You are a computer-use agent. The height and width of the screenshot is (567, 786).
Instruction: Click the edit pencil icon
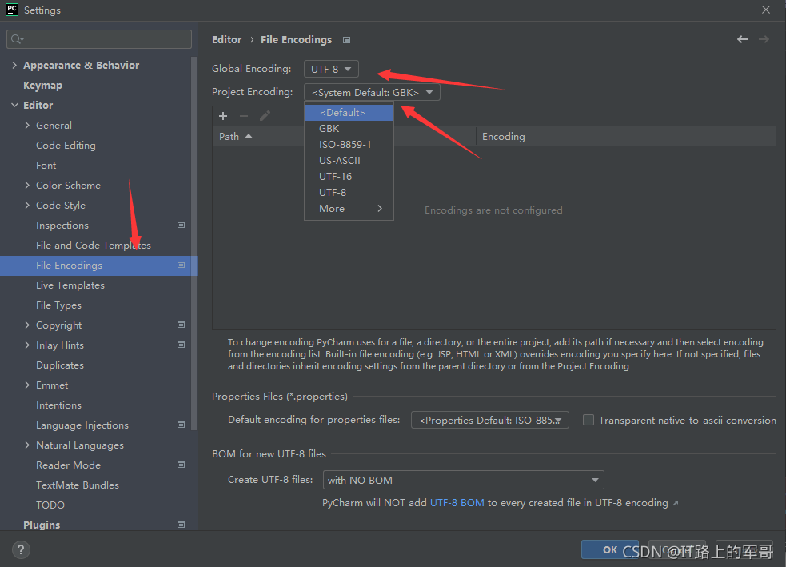pyautogui.click(x=265, y=116)
